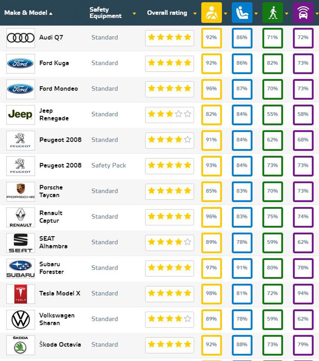319x361 pixels.
Task: Open the Škoda Octavia model link
Action: click(60, 344)
